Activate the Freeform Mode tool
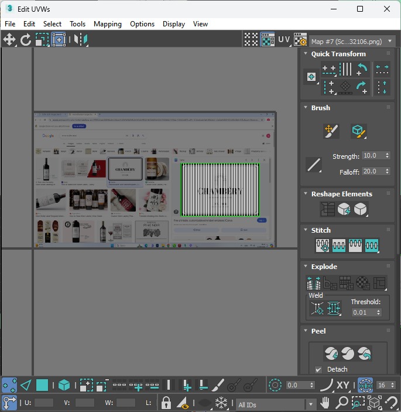The width and height of the screenshot is (401, 412). pos(59,40)
